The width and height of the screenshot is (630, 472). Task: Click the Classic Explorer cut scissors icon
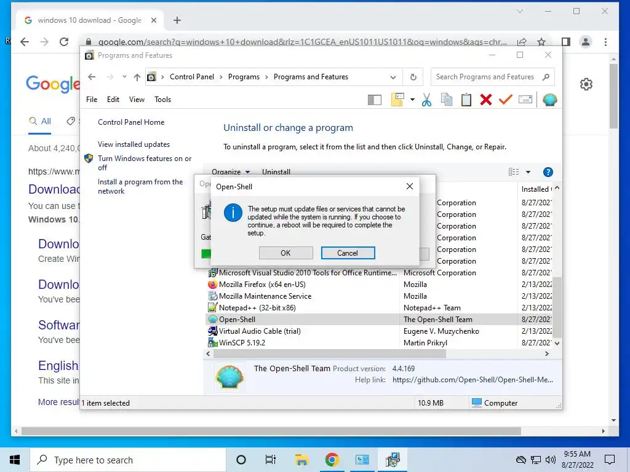pos(427,100)
